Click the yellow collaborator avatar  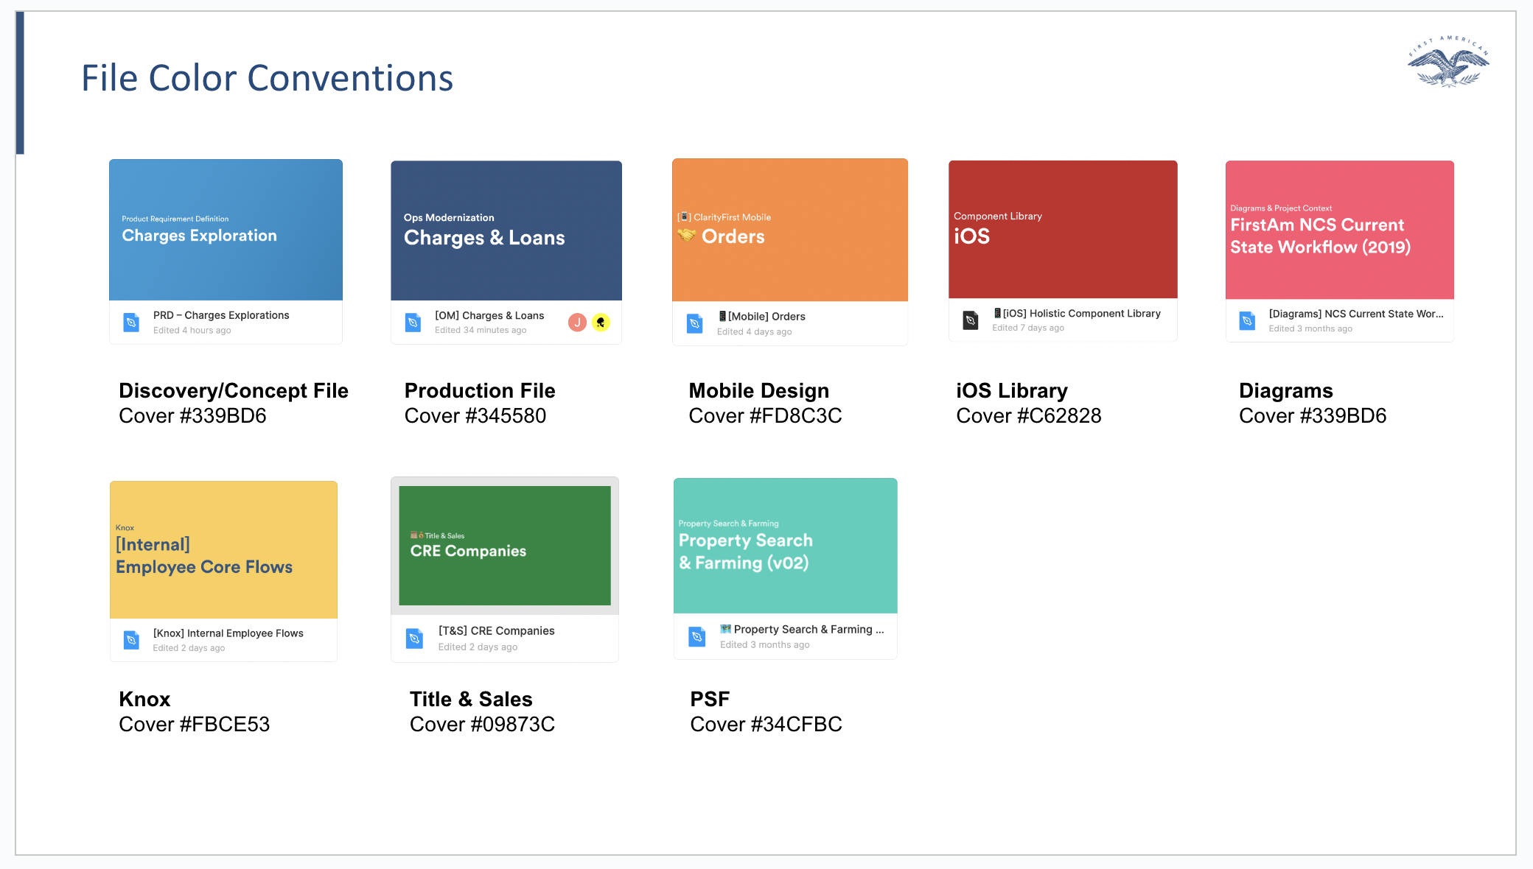pyautogui.click(x=601, y=323)
